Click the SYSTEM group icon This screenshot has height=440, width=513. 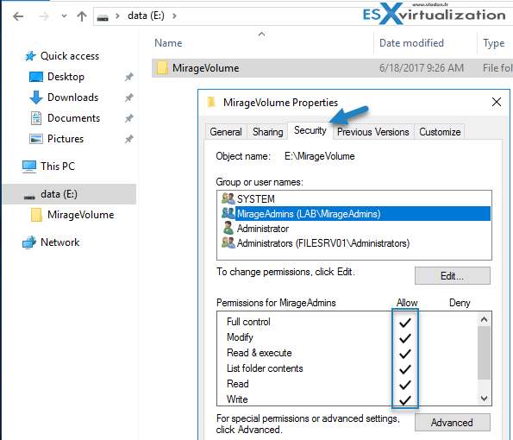click(228, 198)
